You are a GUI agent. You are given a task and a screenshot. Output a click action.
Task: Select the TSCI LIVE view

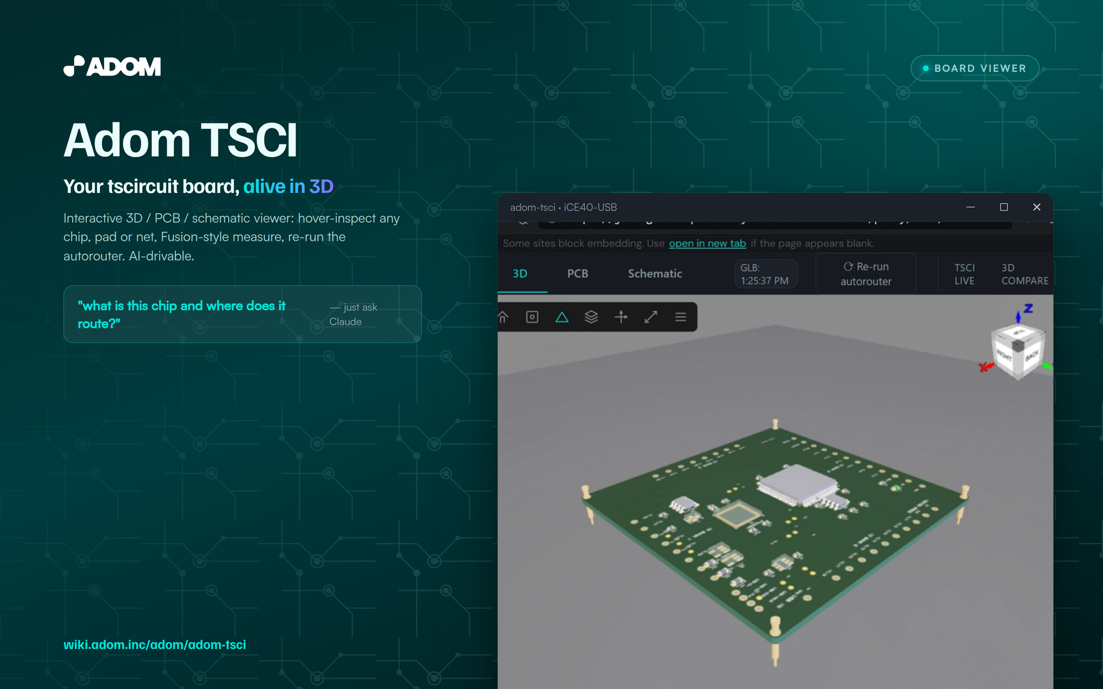[x=965, y=274]
